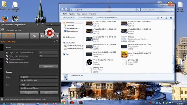Screen dimensions: 187x105
Task: Select Библиотеки in the sidebar
Action: coord(70,37)
